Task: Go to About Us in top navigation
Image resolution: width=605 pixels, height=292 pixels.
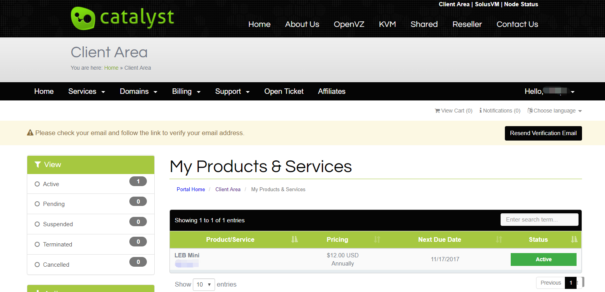Action: tap(302, 24)
